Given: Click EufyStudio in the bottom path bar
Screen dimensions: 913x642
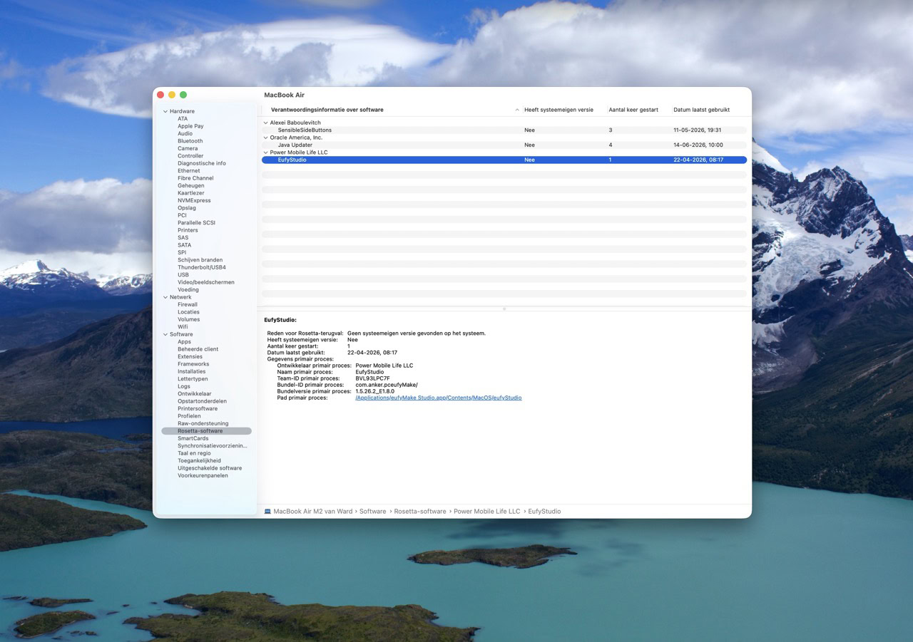Looking at the screenshot, I should coord(544,512).
